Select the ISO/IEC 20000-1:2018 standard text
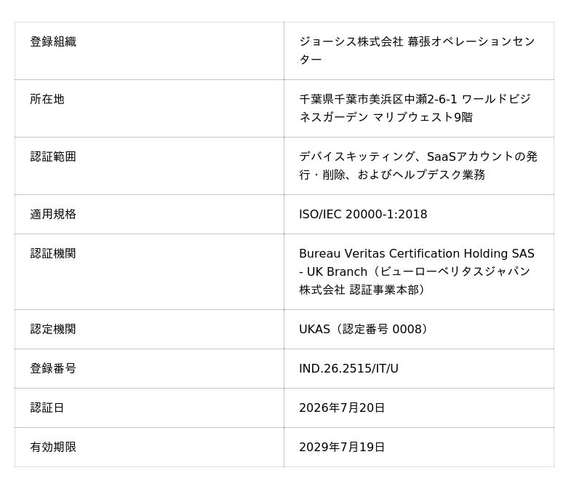This screenshot has height=489, width=582. (363, 214)
